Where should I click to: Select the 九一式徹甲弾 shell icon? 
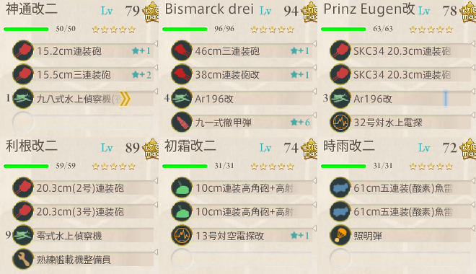pos(182,123)
